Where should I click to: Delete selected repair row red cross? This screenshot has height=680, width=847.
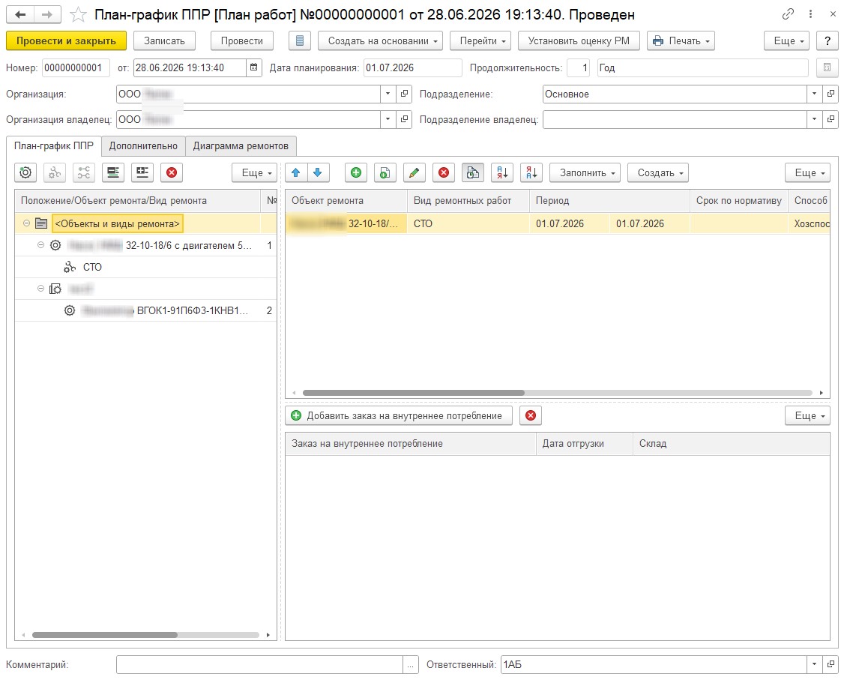[444, 173]
